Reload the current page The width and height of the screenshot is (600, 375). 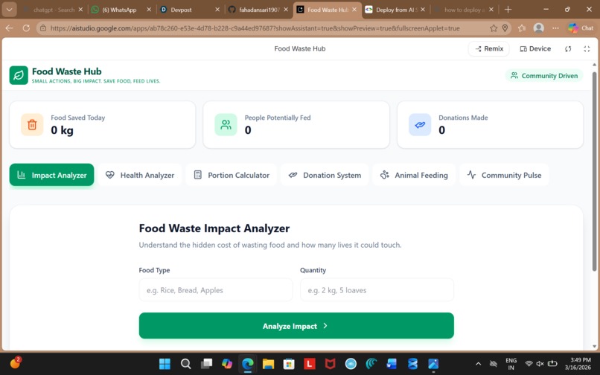[26, 28]
